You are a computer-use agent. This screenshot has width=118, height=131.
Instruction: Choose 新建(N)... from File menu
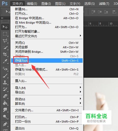47,9
